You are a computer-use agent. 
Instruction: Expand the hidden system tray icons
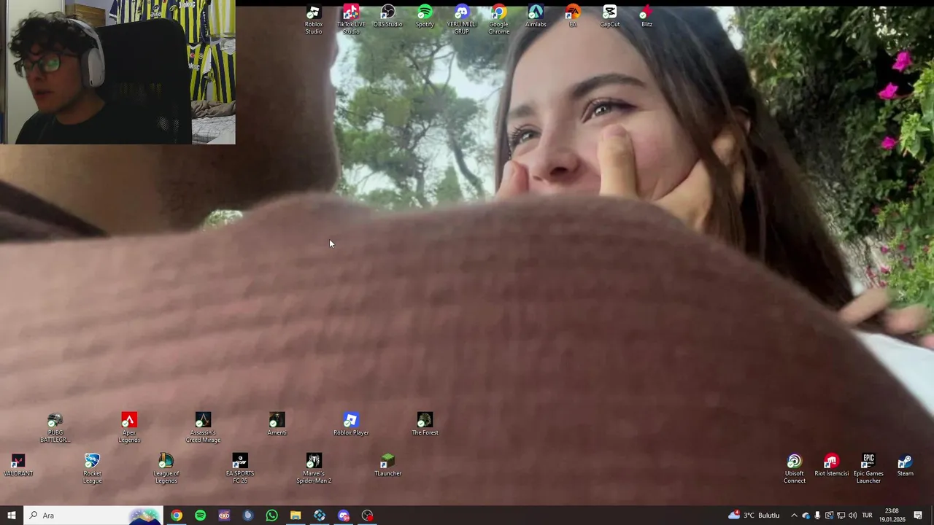tap(794, 516)
